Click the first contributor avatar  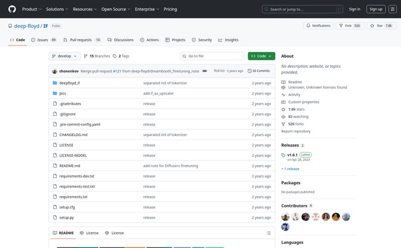click(x=285, y=217)
